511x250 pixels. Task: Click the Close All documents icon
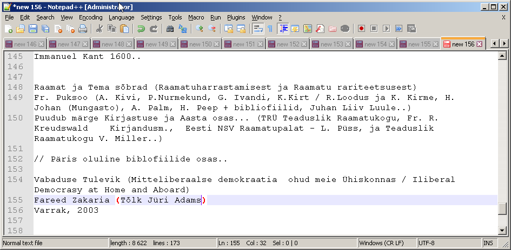click(70, 29)
